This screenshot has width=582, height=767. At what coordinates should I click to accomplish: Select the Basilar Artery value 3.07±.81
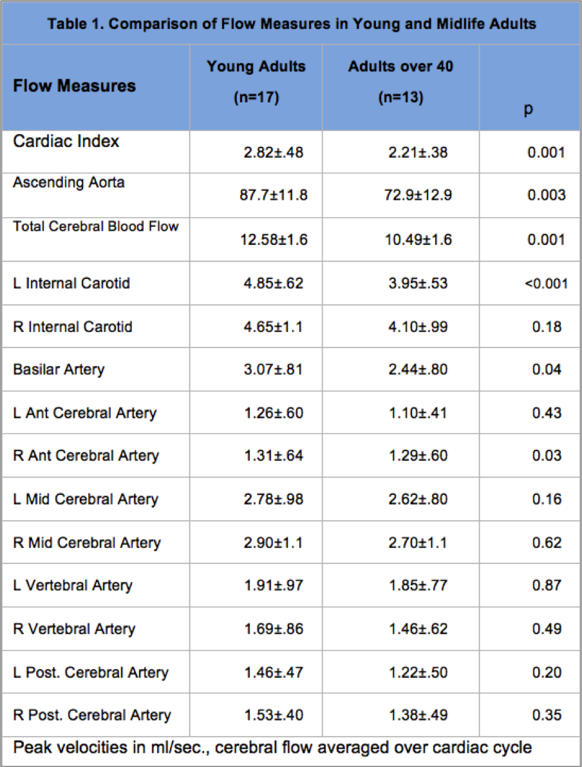pyautogui.click(x=274, y=369)
